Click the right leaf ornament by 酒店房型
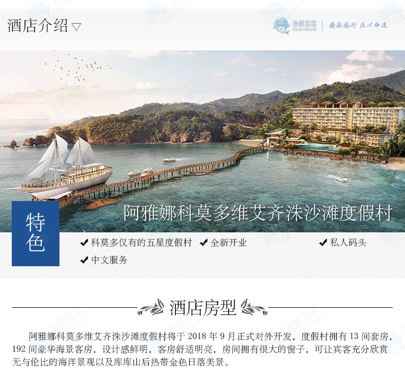The image size is (405, 376). click(254, 307)
